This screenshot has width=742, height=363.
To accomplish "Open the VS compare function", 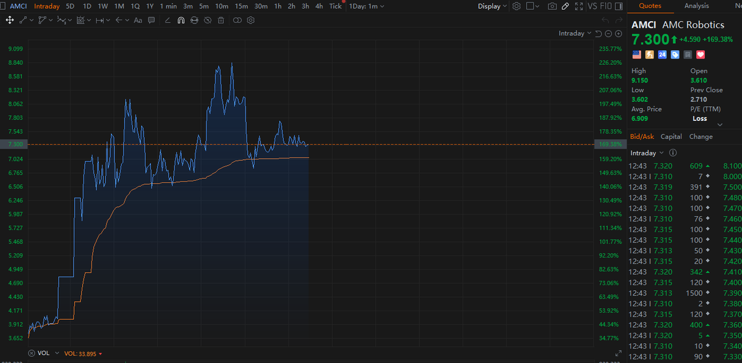I will pyautogui.click(x=592, y=6).
